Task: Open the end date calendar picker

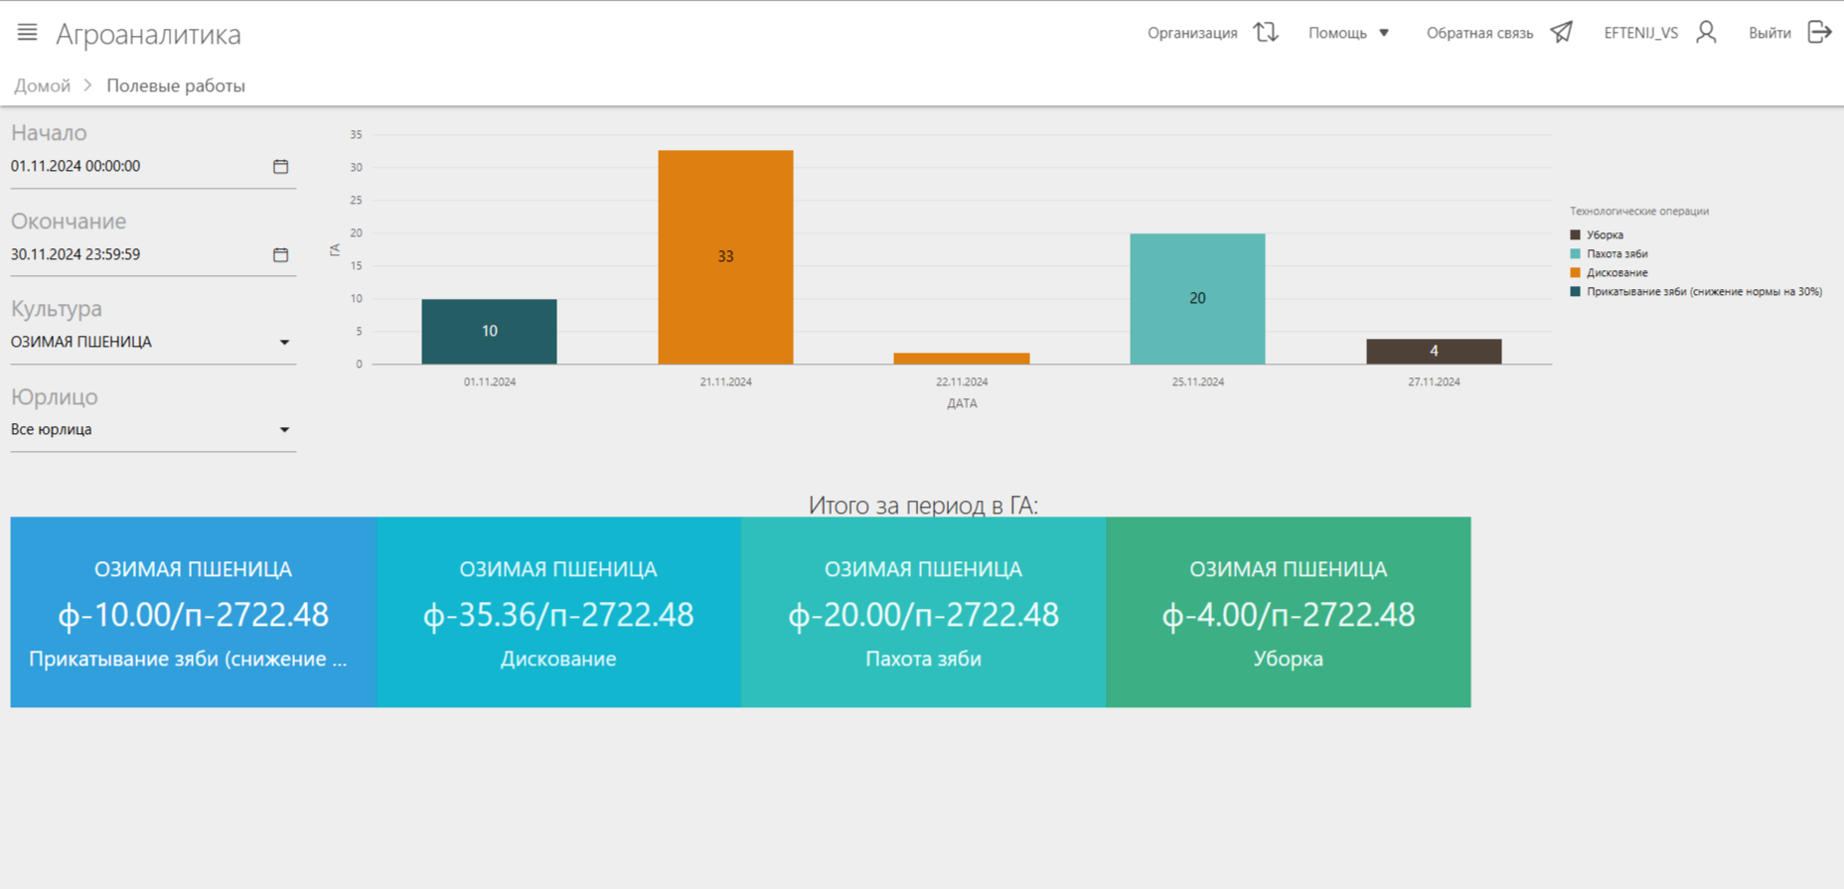Action: 280,255
